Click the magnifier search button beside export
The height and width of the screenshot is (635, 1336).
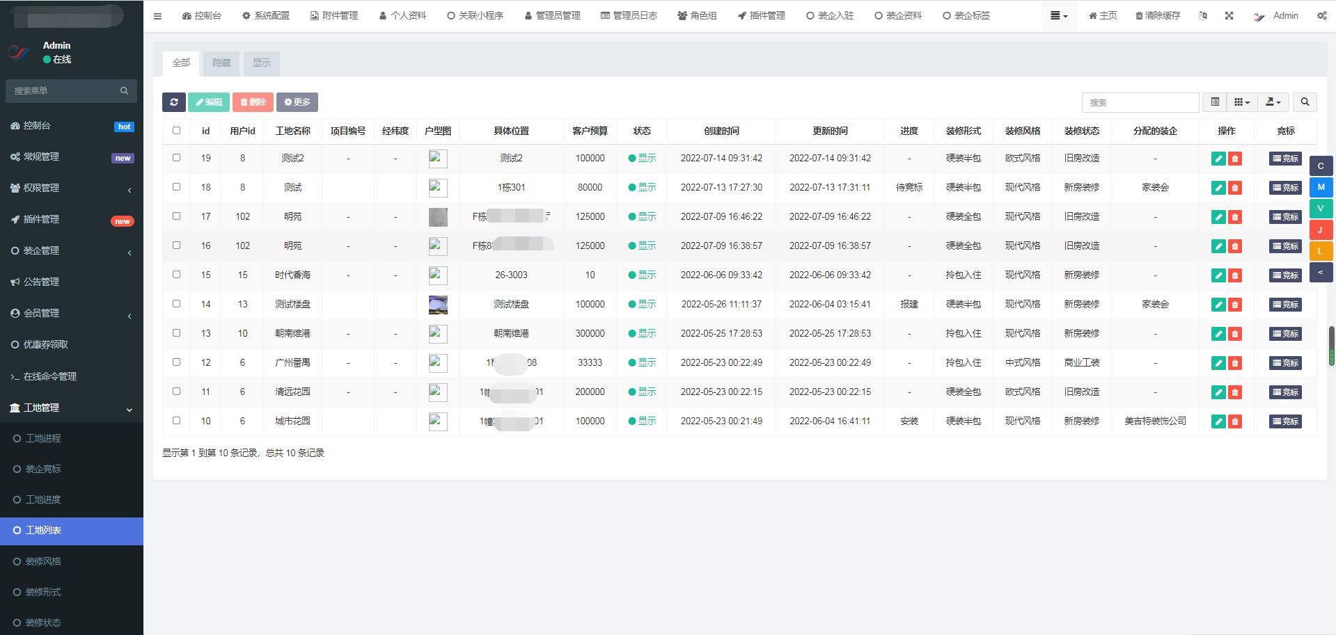1305,102
